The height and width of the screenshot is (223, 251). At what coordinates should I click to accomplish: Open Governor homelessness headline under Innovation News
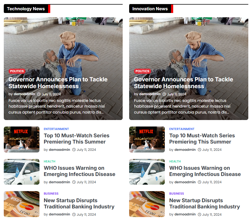183,83
